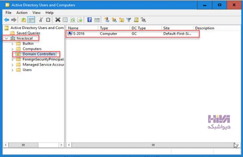The height and width of the screenshot is (157, 243).
Task: Click the Cut scissors toolbar icon
Action: (x=41, y=20)
